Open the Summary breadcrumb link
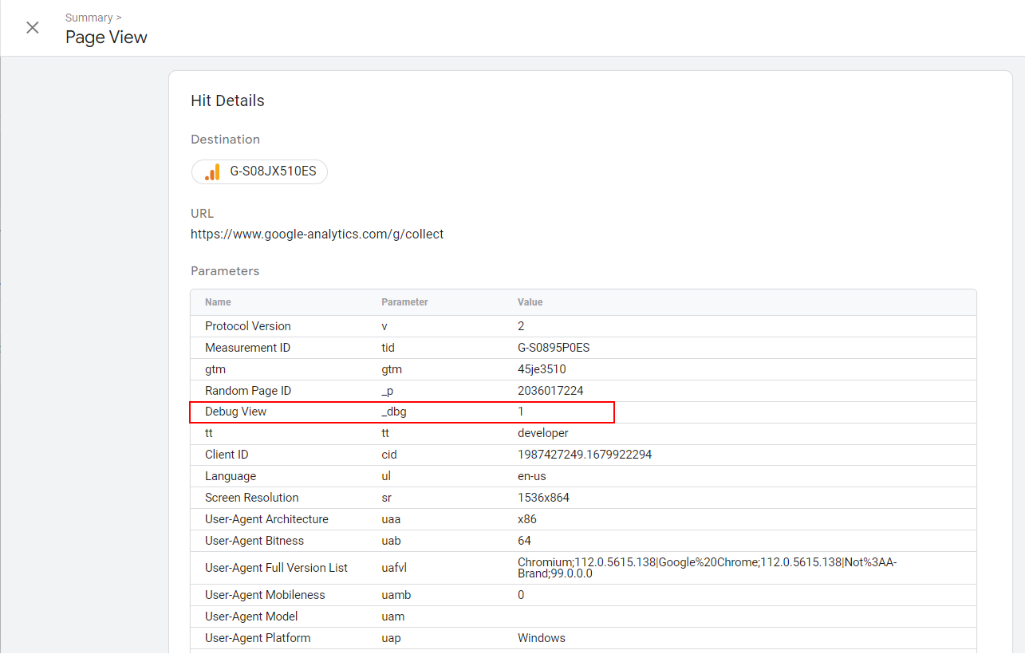This screenshot has width=1025, height=654. click(x=88, y=17)
